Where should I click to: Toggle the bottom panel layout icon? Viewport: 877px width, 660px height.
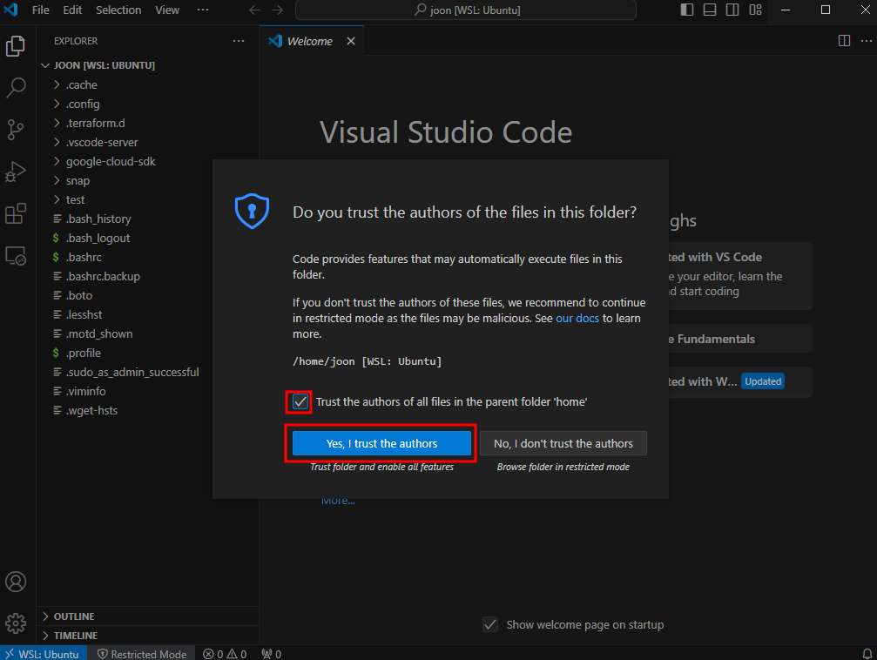[710, 10]
